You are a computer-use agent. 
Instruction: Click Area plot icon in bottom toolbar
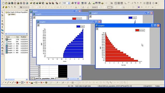pyautogui.click(x=32, y=83)
